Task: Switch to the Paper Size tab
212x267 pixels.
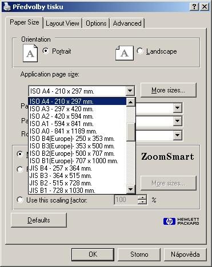Action: (x=25, y=22)
